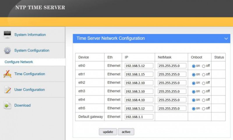Set eth2 onboot to on

tap(193, 83)
